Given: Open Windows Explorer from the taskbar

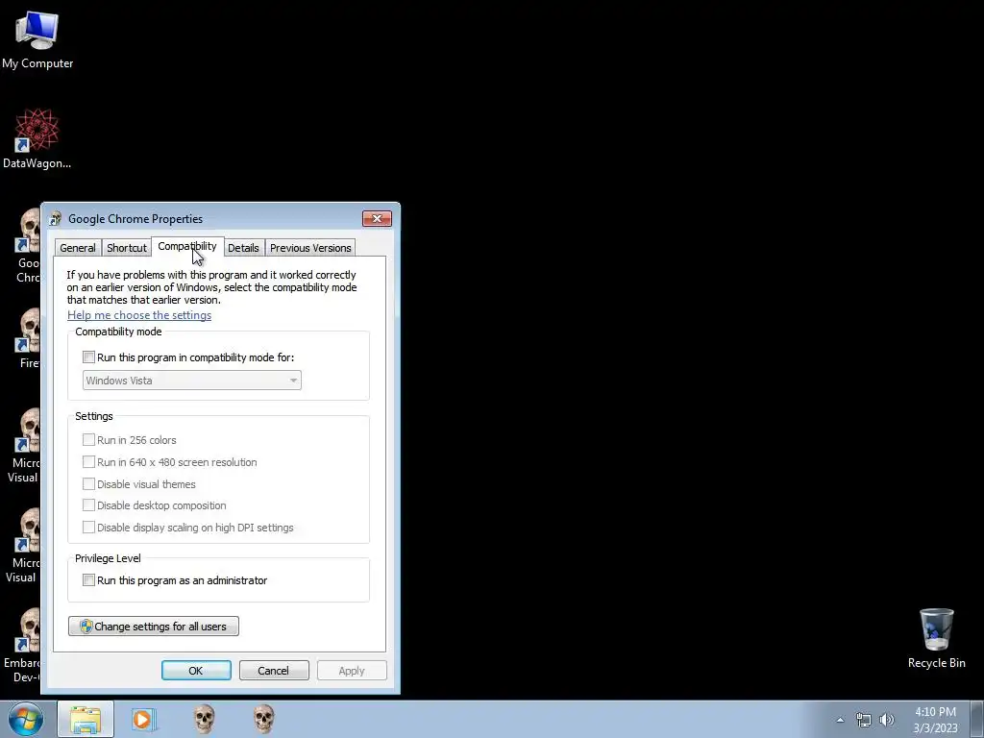Looking at the screenshot, I should (86, 719).
